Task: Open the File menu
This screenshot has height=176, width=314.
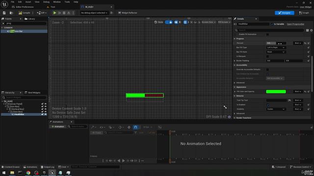Action: coord(12,2)
